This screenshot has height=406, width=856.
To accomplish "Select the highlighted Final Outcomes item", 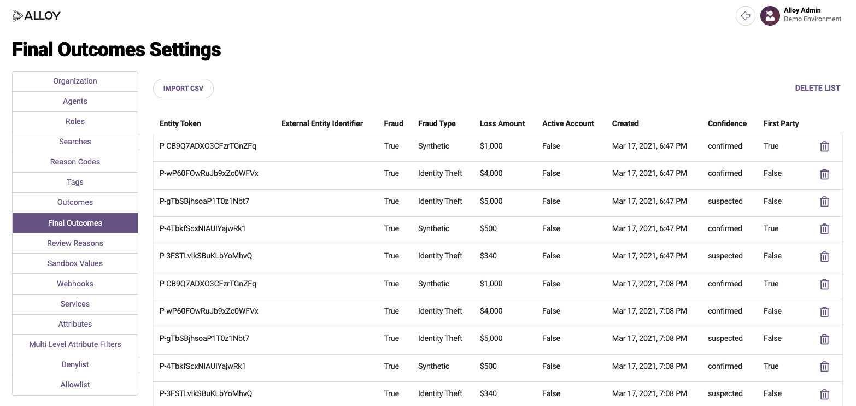I will click(x=75, y=223).
